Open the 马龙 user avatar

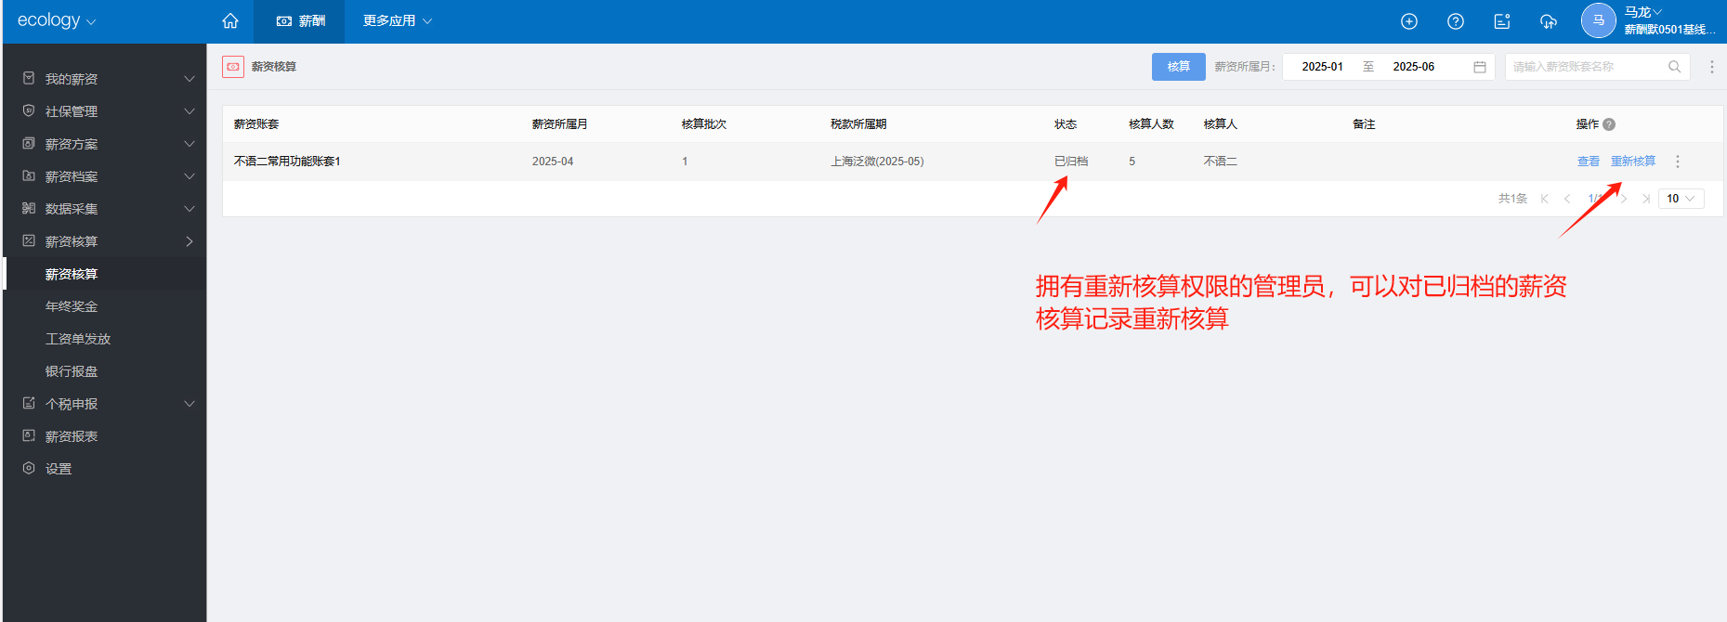(x=1599, y=20)
